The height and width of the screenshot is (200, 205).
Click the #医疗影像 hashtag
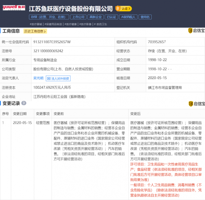pyautogui.click(x=85, y=24)
